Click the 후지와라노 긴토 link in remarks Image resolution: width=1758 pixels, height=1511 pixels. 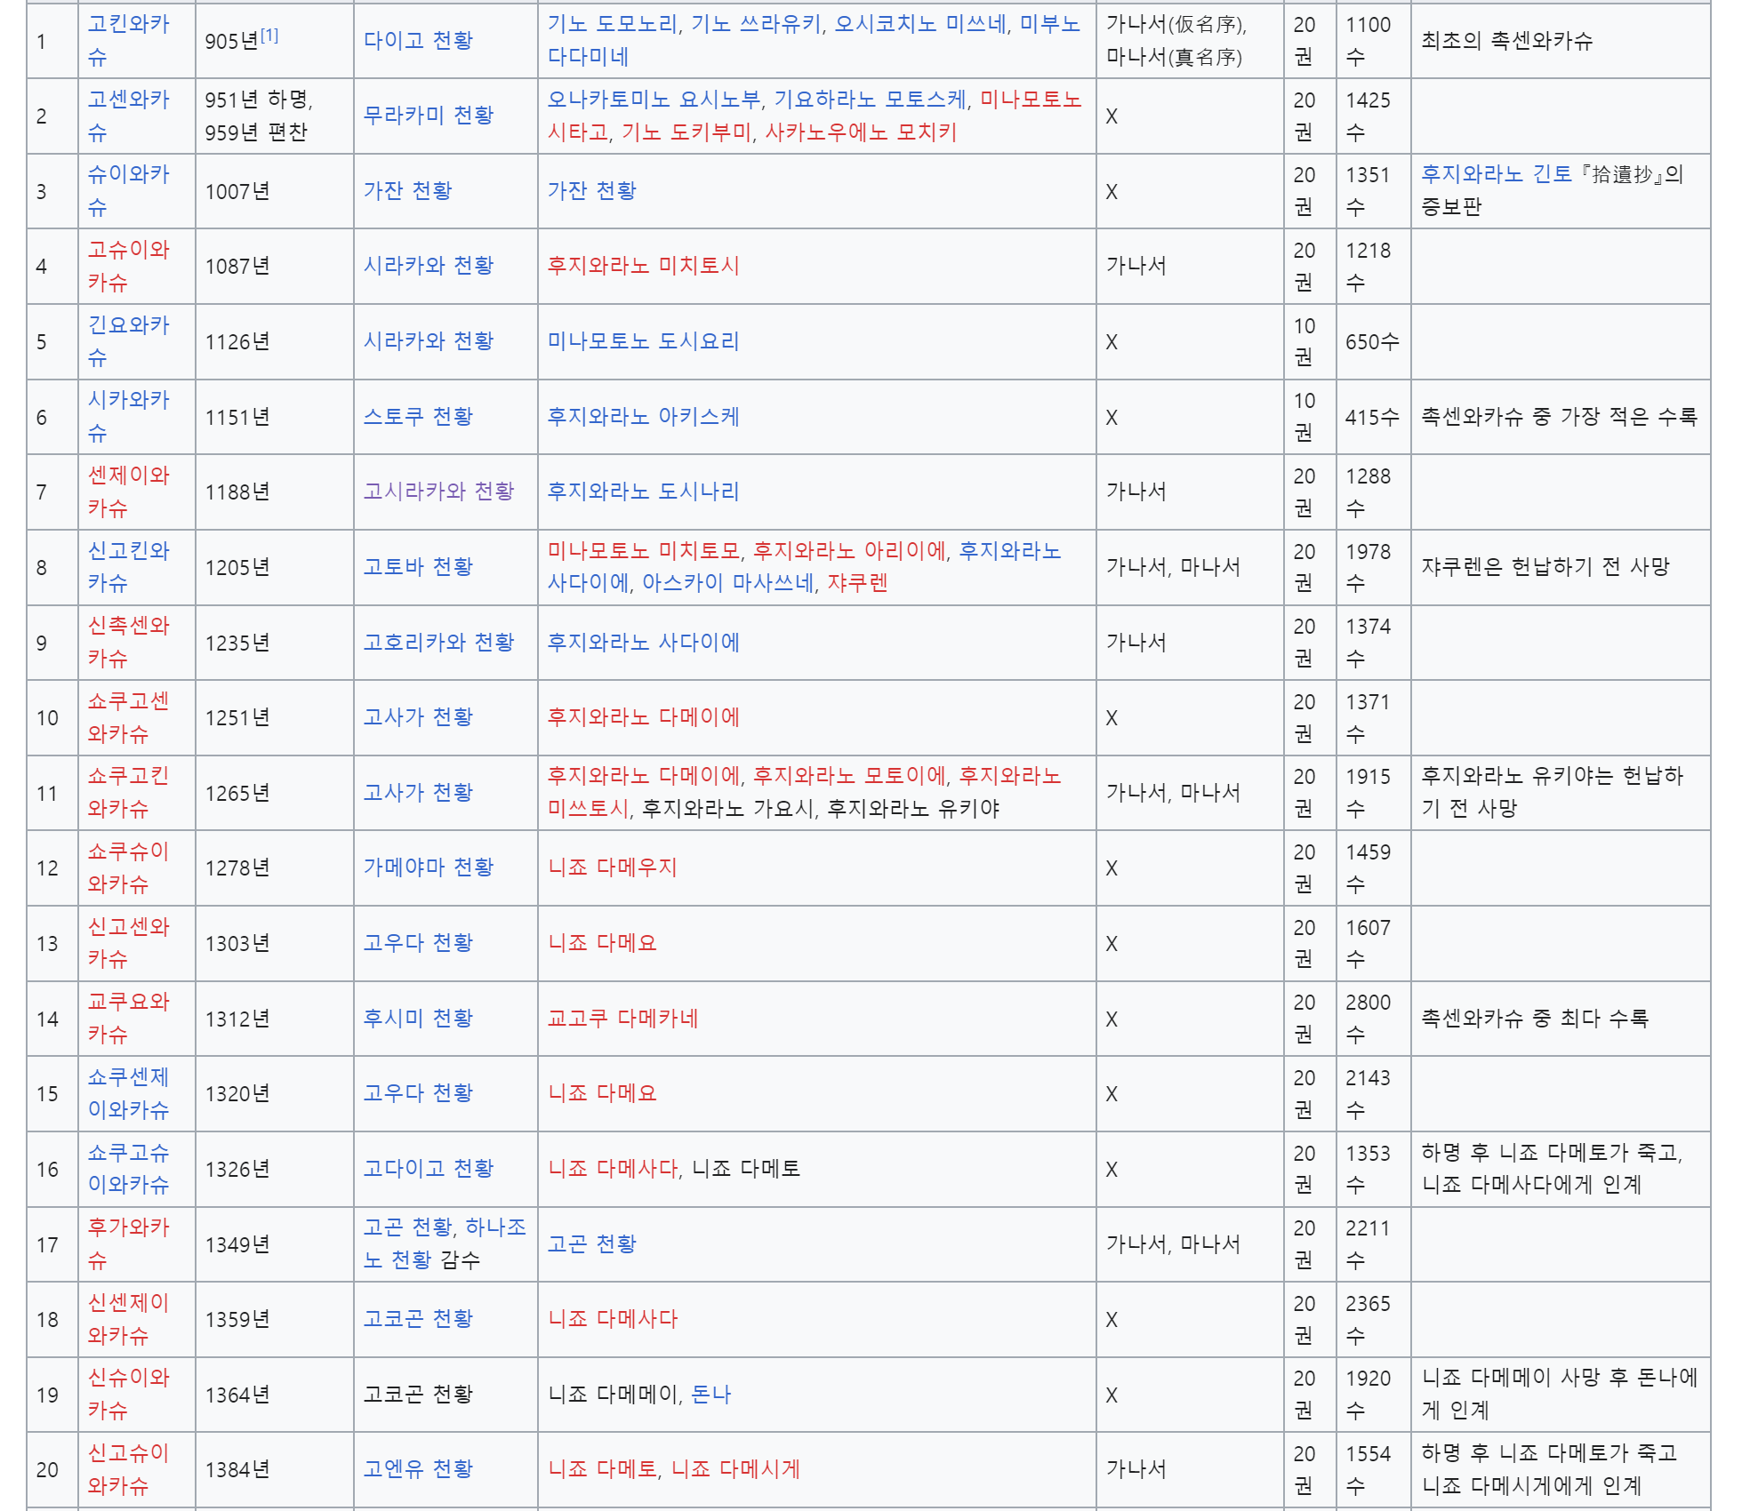point(1496,174)
